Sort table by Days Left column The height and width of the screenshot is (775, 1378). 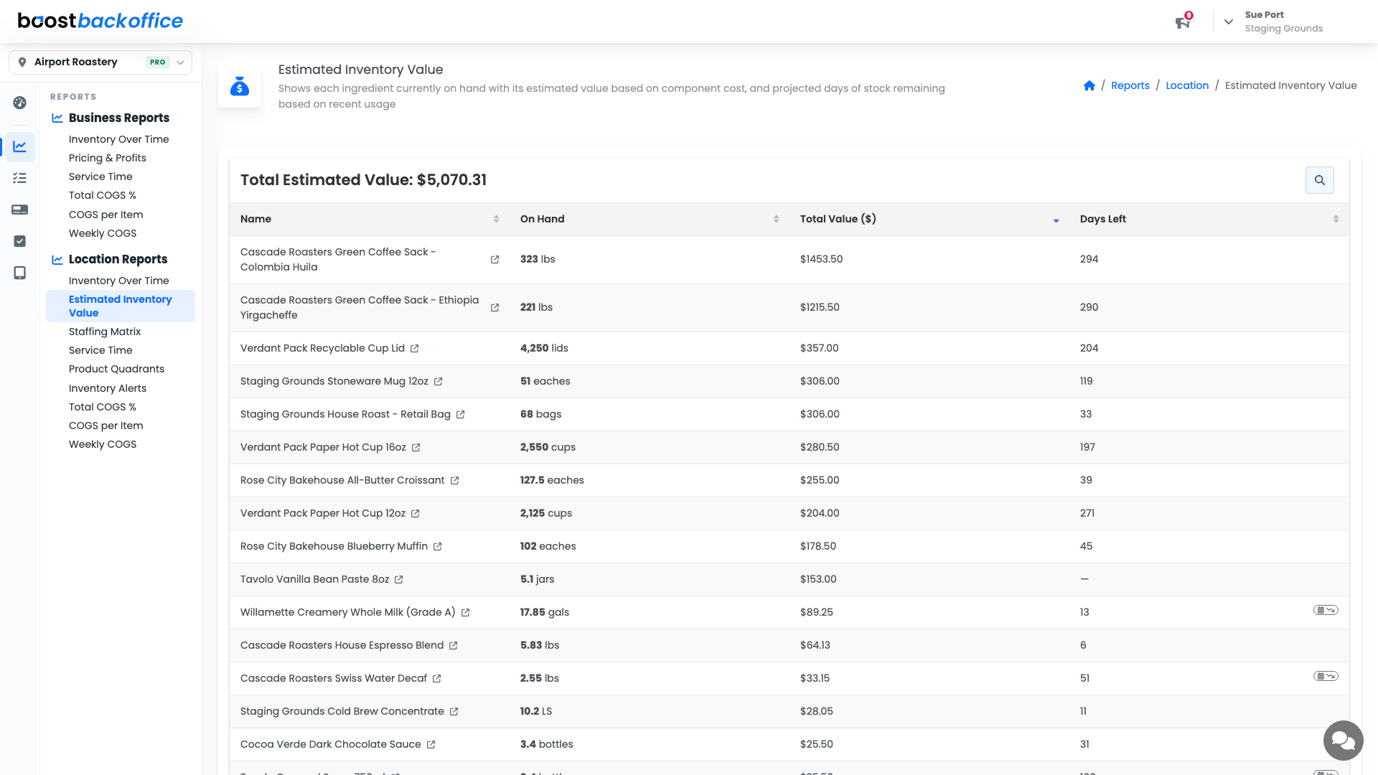[x=1209, y=219]
